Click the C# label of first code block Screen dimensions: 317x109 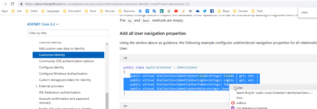point(125,58)
